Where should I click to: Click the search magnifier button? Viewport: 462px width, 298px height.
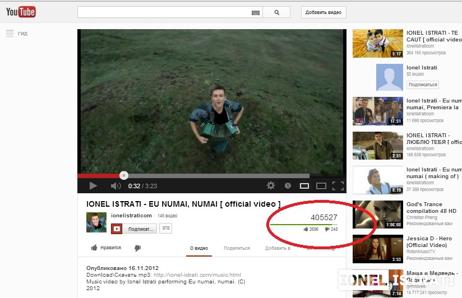(x=277, y=12)
